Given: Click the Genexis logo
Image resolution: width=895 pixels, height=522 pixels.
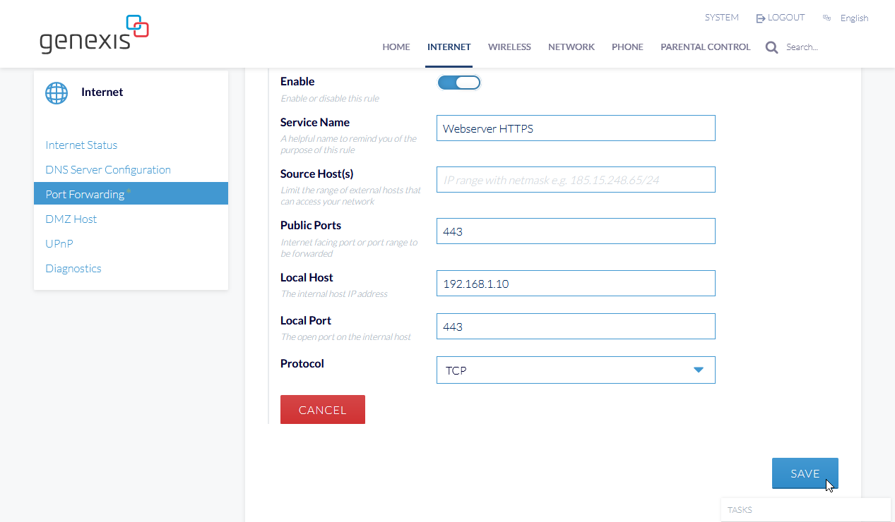Looking at the screenshot, I should pyautogui.click(x=94, y=35).
